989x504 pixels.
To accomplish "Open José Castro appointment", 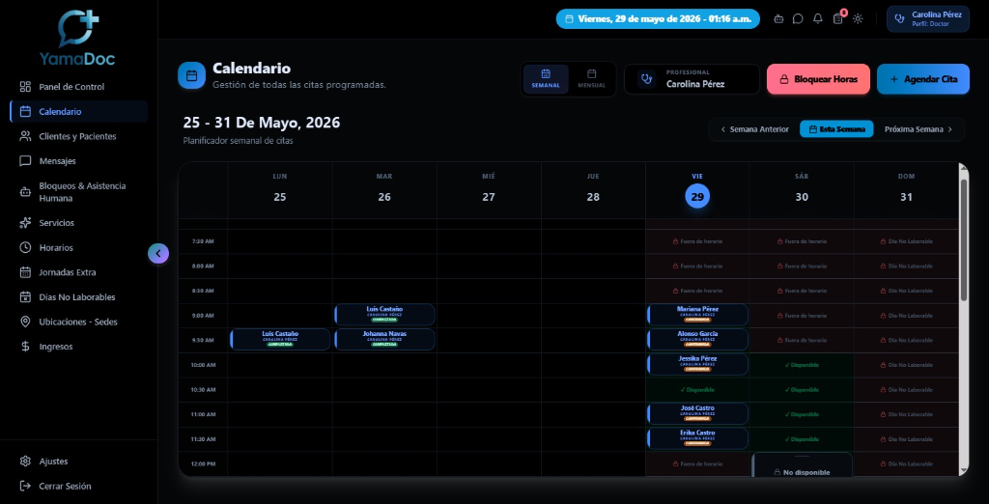I will click(697, 413).
